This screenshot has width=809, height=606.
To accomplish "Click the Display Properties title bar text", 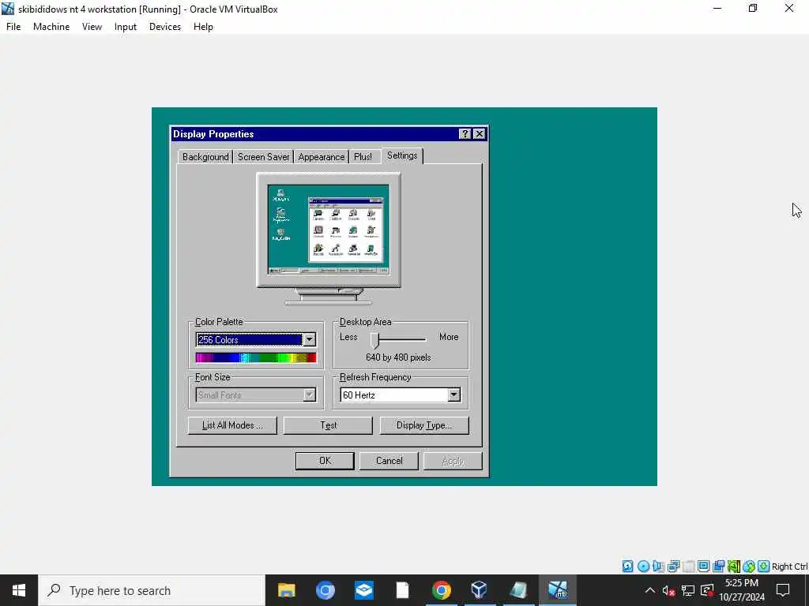I will (213, 134).
